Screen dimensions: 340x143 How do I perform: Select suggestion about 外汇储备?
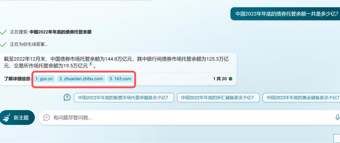218,97
